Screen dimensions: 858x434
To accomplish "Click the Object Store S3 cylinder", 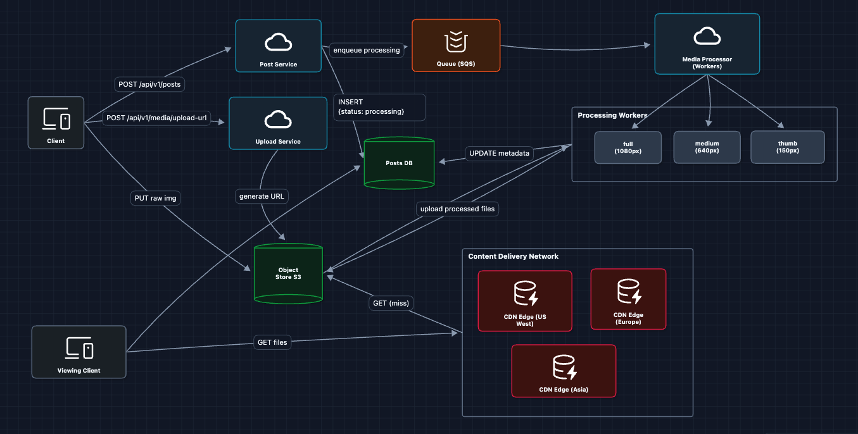I will (x=288, y=274).
